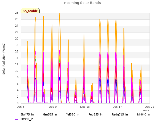Click the 20 y-axis tick label
165x124 pixels.
click(16, 39)
